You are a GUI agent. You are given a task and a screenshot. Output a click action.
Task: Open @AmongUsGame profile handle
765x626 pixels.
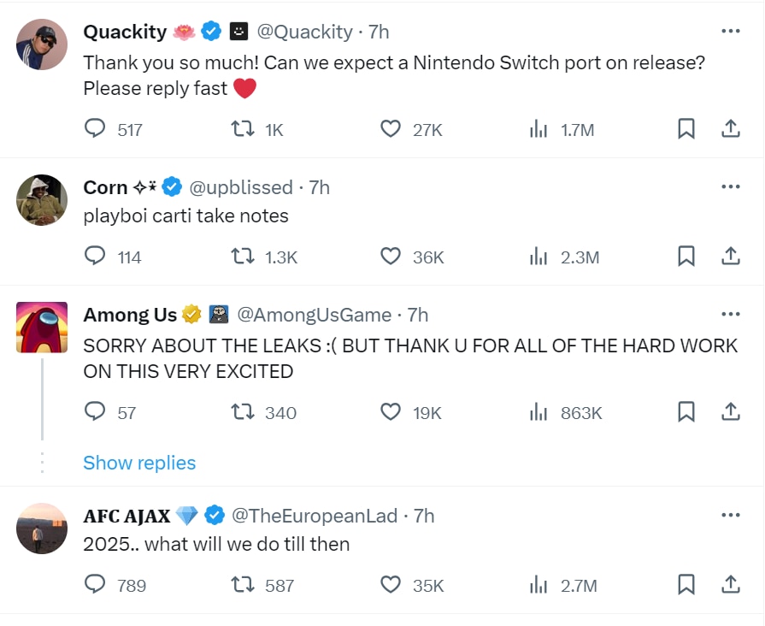click(313, 315)
